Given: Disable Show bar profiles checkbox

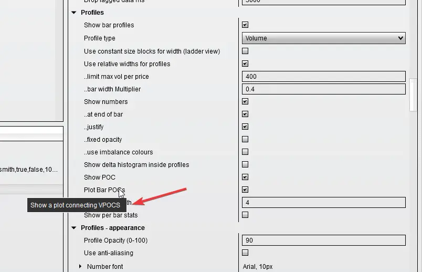Looking at the screenshot, I should [245, 25].
